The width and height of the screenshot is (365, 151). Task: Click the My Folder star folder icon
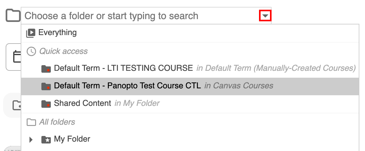(46, 140)
